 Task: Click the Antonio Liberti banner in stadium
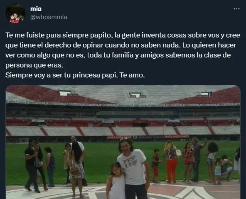tap(148, 137)
